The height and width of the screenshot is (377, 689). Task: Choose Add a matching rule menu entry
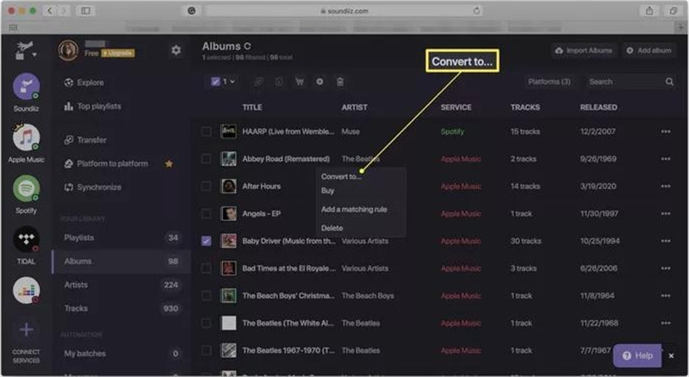tap(354, 209)
